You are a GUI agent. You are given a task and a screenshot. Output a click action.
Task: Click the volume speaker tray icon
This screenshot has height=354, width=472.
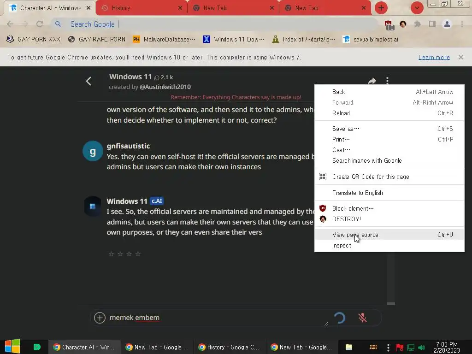coord(421,348)
